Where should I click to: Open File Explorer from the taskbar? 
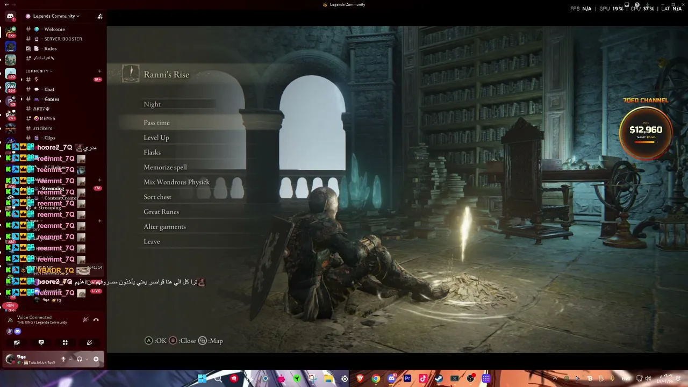tap(328, 378)
